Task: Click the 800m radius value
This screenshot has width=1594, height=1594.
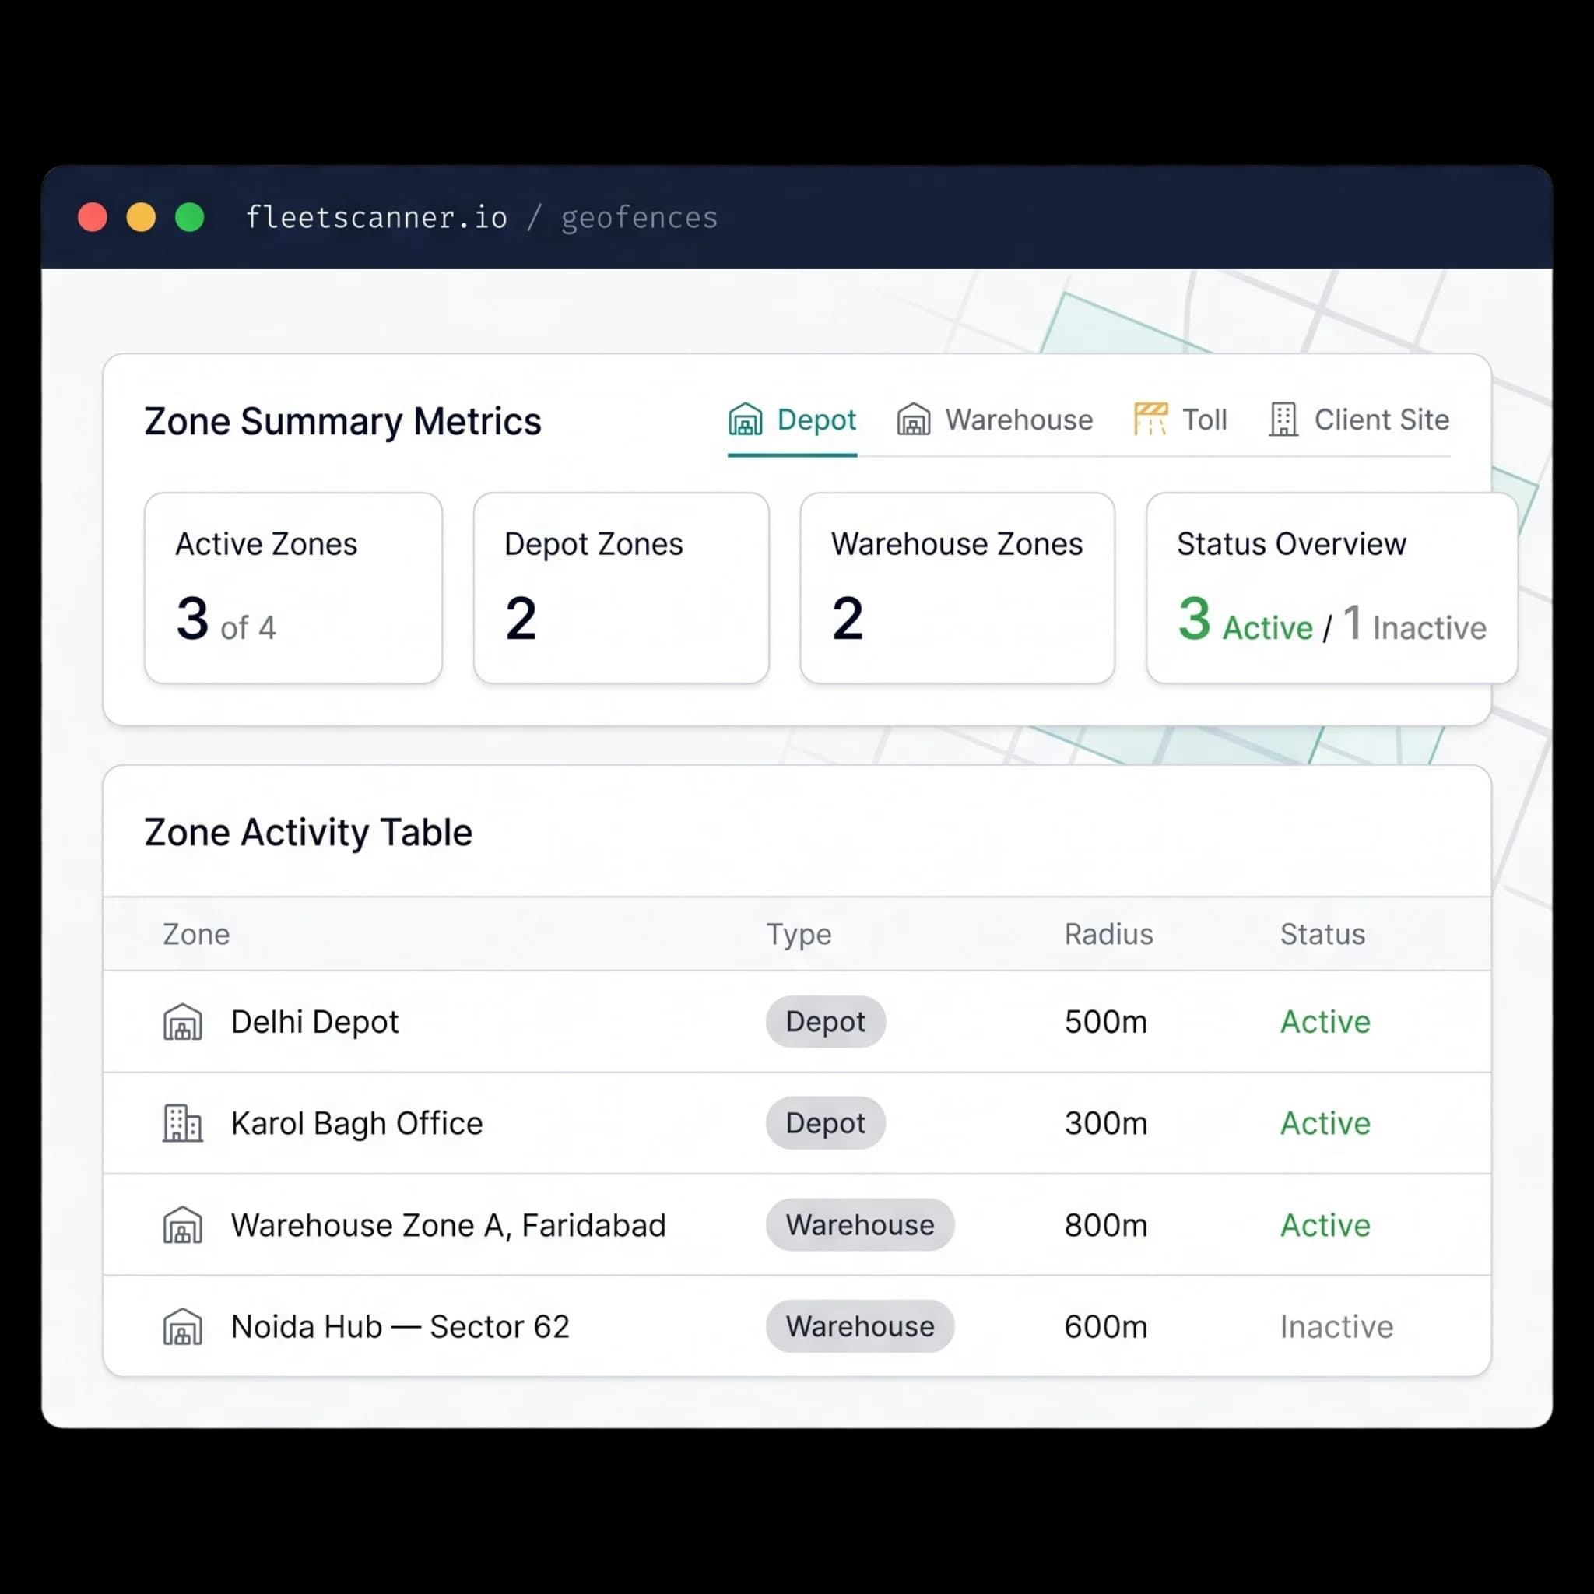Action: [x=1105, y=1225]
